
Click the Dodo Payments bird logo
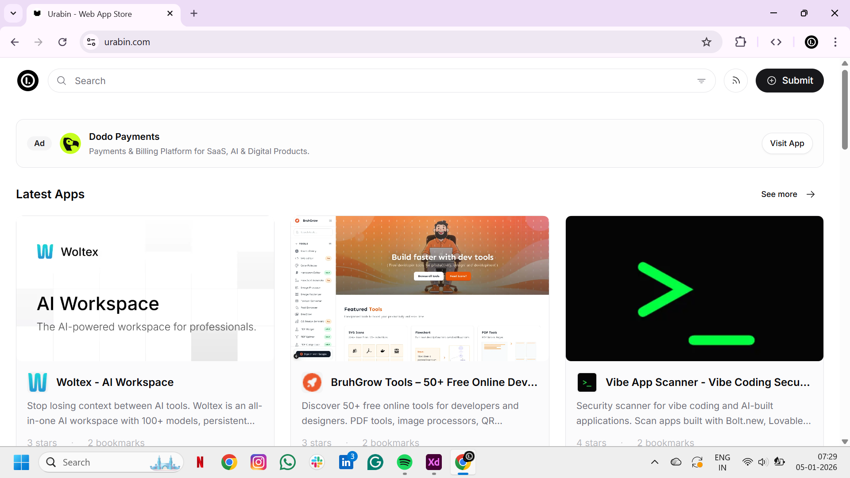70,143
